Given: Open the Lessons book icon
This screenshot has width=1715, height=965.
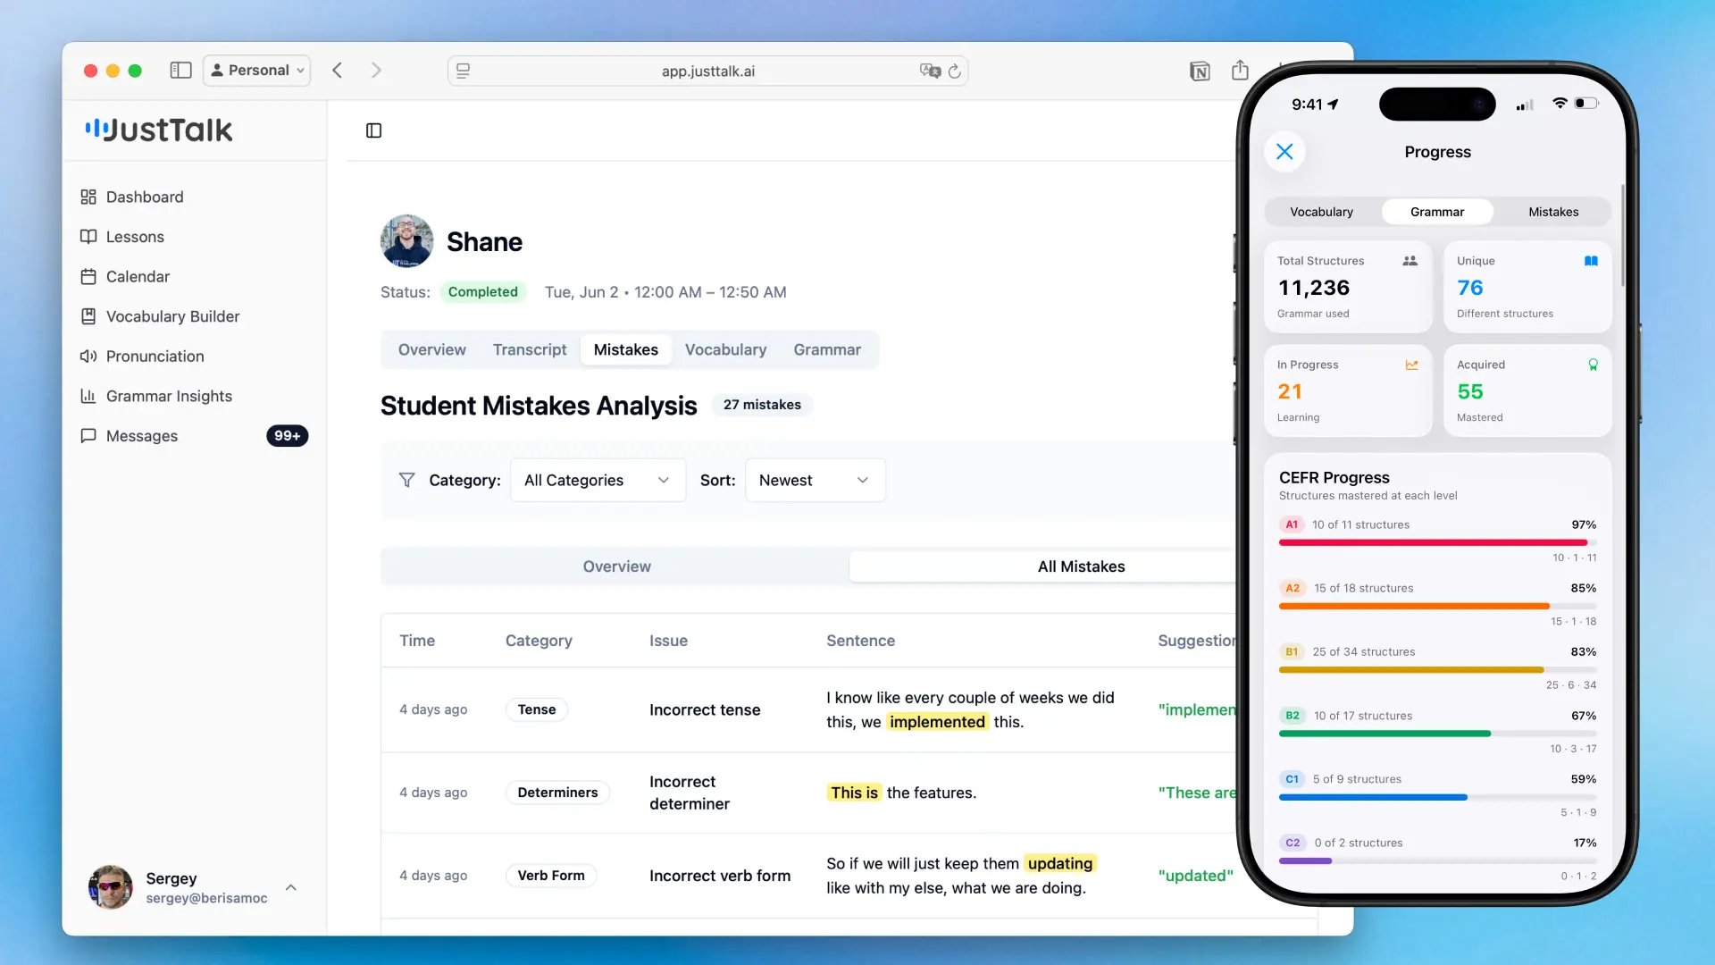Looking at the screenshot, I should click(x=88, y=237).
